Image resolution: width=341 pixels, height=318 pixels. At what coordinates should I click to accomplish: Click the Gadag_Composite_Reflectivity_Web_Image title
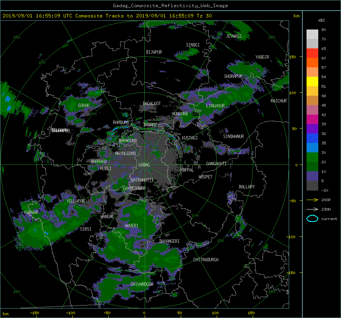(170, 6)
